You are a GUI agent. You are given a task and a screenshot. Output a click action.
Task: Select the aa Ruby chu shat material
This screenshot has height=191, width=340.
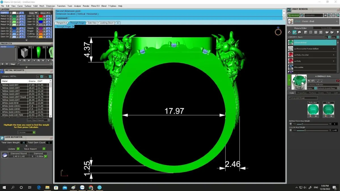tap(312, 55)
